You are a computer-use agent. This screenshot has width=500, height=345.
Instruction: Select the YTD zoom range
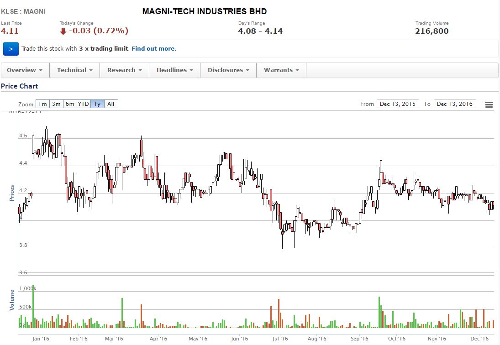(84, 104)
